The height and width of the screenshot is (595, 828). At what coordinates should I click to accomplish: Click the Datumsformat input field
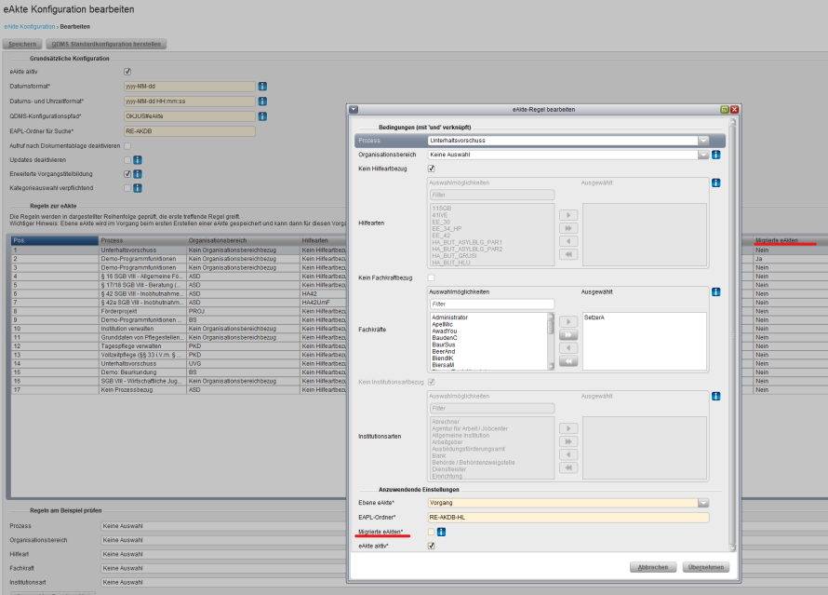point(190,87)
